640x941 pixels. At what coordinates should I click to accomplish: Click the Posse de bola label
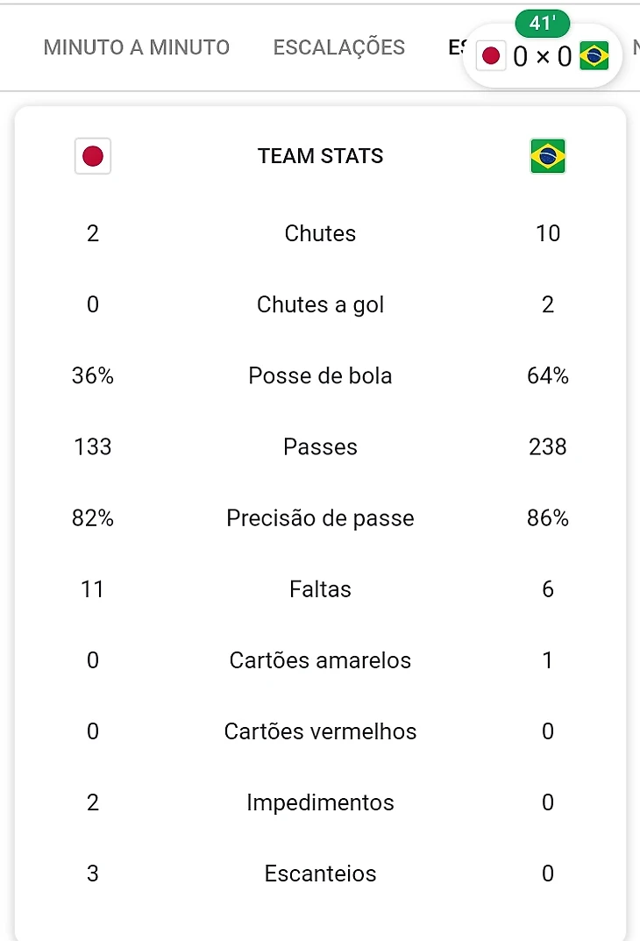coord(321,376)
